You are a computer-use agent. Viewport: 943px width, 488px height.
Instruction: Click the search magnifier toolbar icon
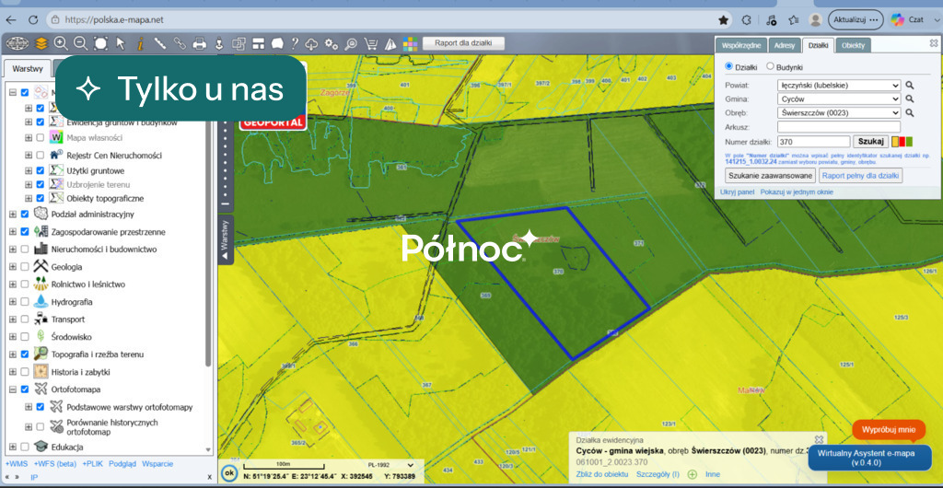[x=351, y=43]
